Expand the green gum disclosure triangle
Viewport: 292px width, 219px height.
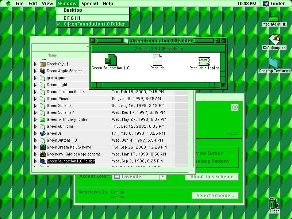(x=35, y=78)
